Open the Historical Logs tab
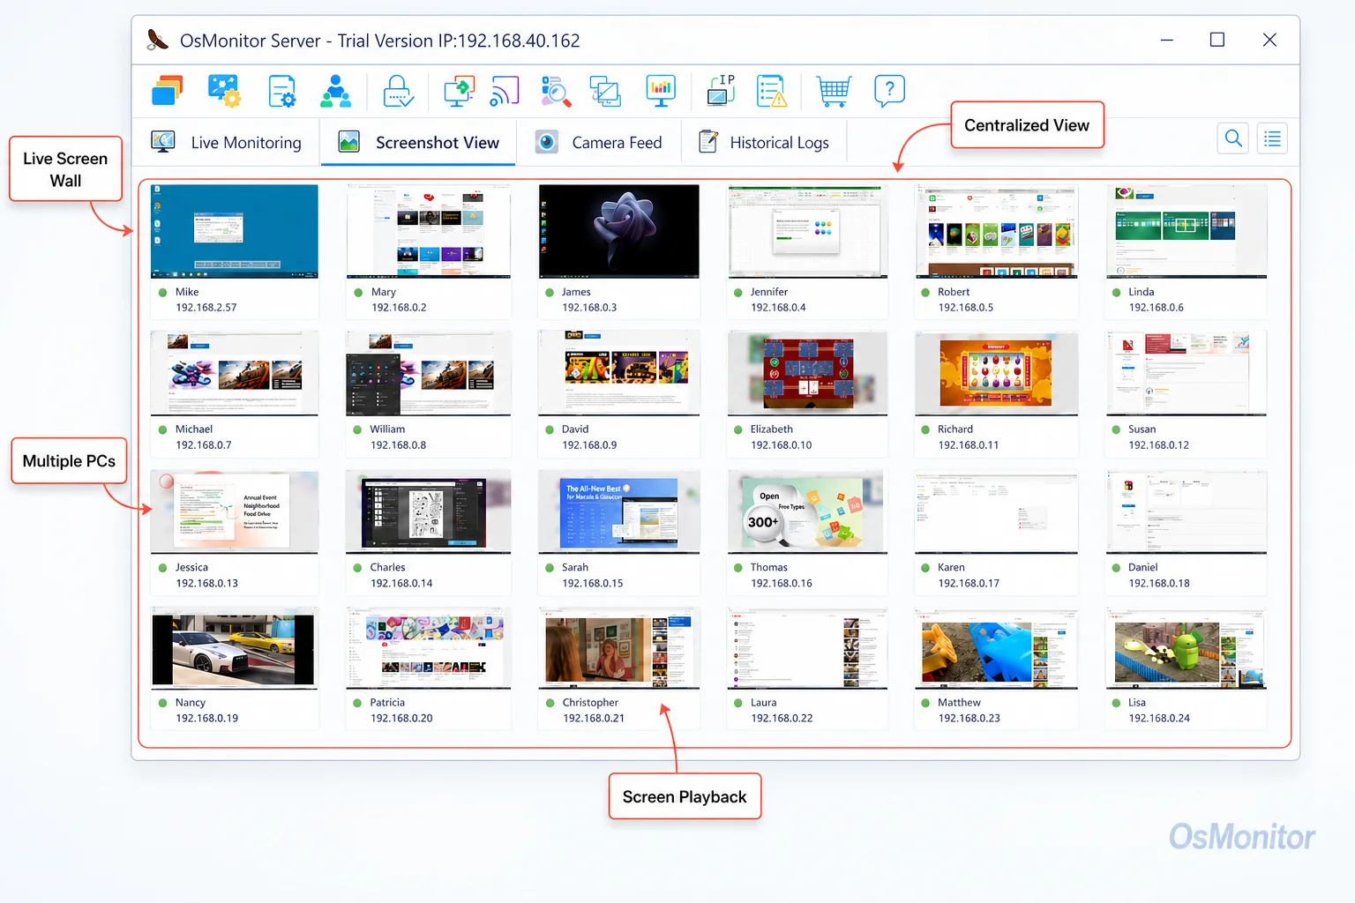The image size is (1355, 903). (765, 143)
